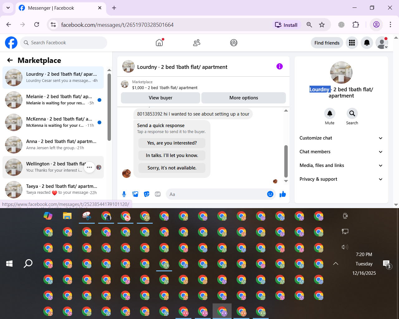Click the listing thumbnail in right panel
The width and height of the screenshot is (399, 319).
(x=341, y=73)
